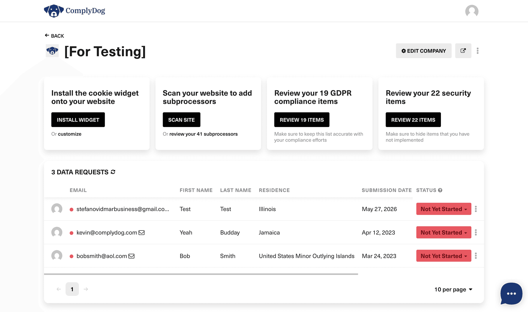Select page 1 in pagination

[x=72, y=289]
